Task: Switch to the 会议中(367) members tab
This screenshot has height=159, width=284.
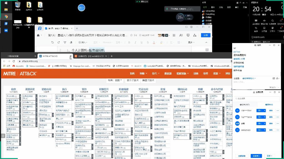Action: point(245,105)
